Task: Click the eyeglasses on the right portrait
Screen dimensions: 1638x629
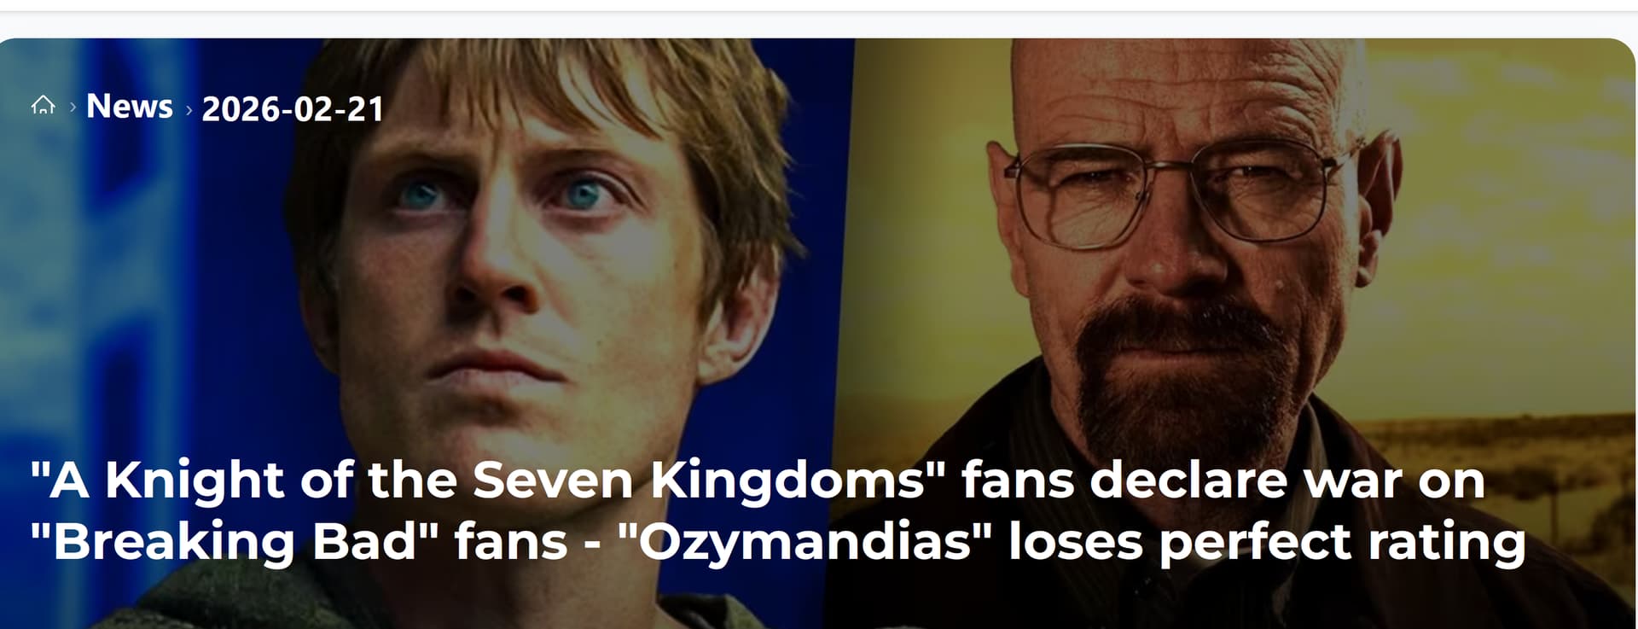Action: 1182,192
